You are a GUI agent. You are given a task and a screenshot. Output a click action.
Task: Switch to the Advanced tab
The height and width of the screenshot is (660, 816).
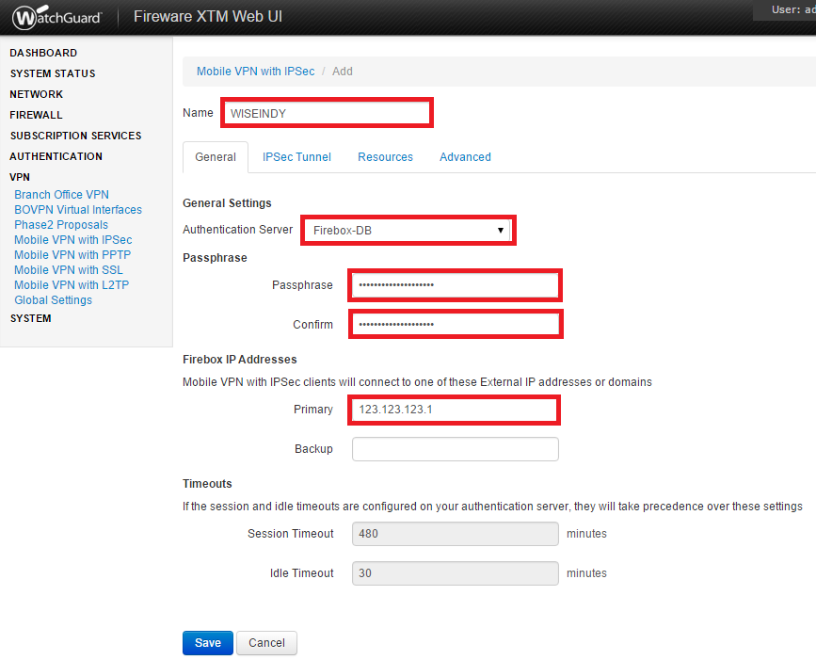pos(465,157)
